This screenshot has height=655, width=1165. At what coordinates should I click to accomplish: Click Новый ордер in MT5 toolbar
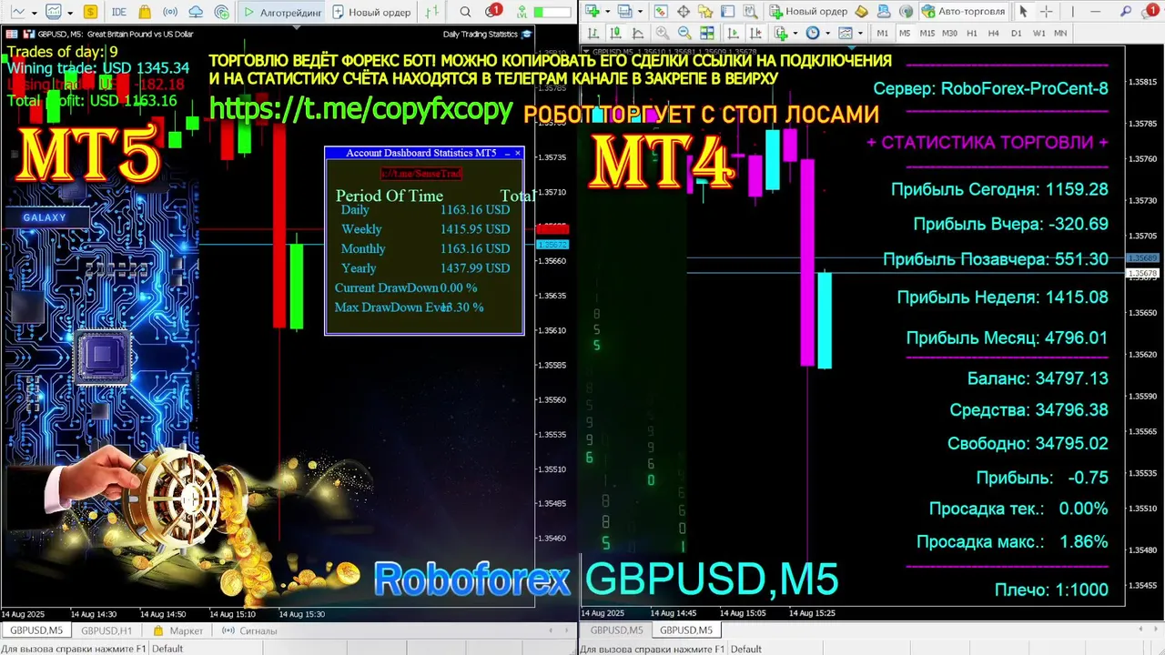click(370, 12)
